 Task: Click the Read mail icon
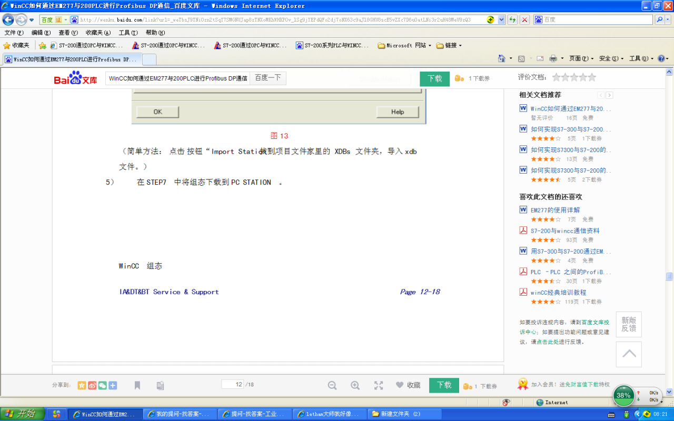tap(540, 58)
